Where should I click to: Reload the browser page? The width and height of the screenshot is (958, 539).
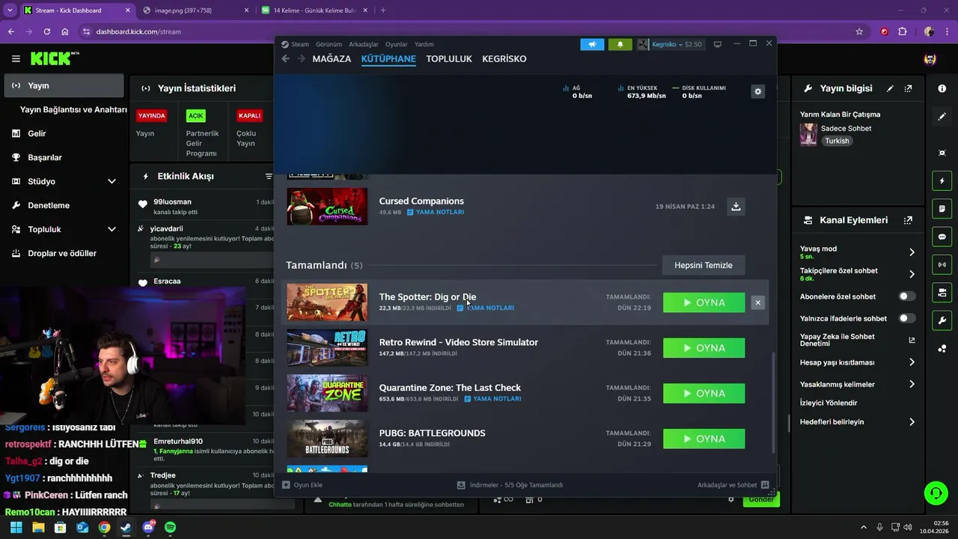tap(46, 31)
